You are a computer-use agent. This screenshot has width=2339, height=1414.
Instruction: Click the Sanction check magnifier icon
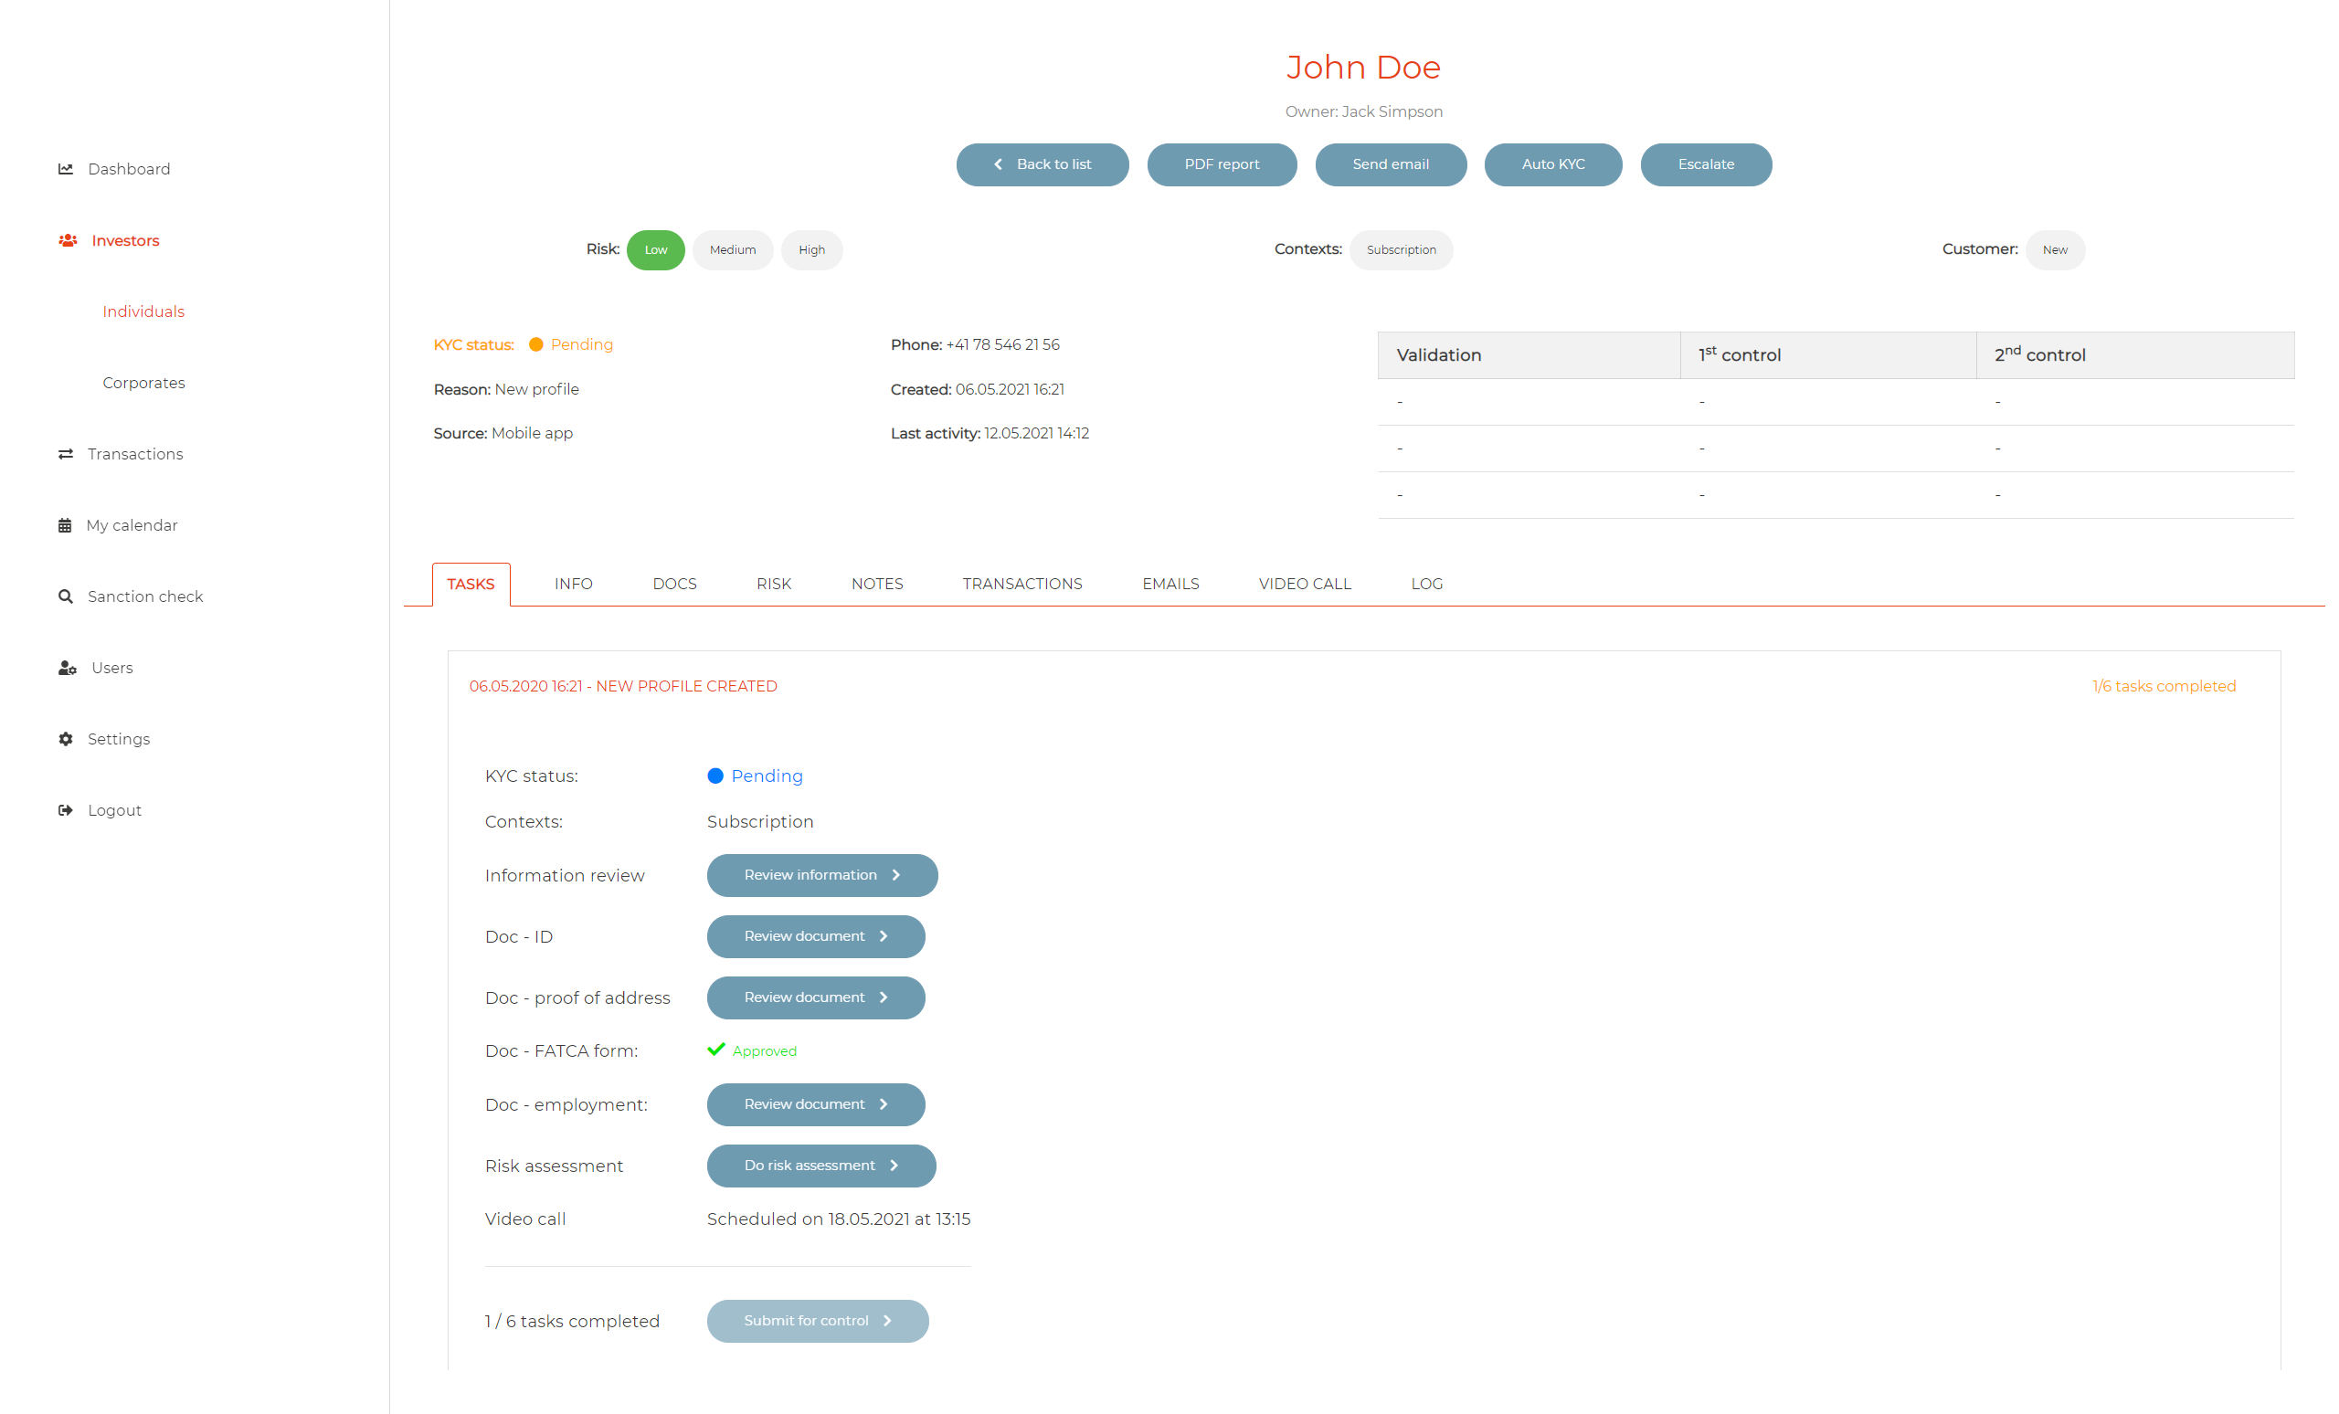[x=65, y=595]
